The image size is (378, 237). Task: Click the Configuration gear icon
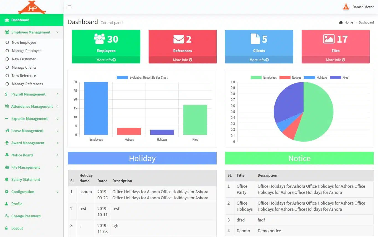[x=7, y=192]
